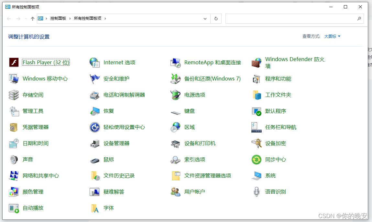Click the forward navigation arrow
The image size is (372, 222).
[18, 18]
